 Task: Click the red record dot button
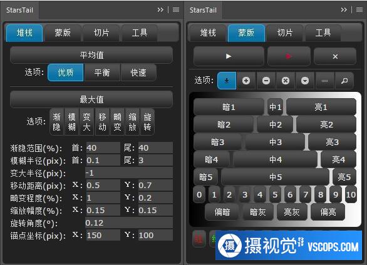289,56
